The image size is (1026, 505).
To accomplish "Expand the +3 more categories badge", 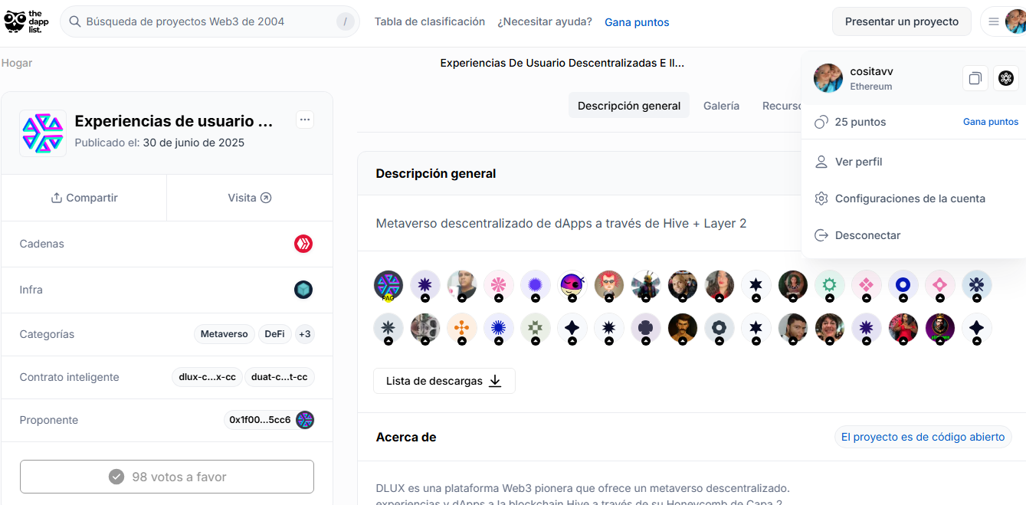I will coord(305,334).
